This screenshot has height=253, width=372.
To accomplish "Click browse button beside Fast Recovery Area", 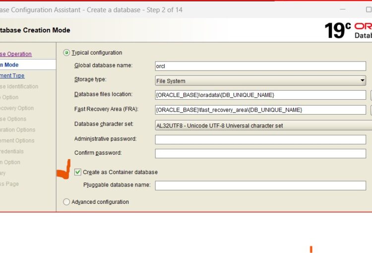I will pyautogui.click(x=371, y=110).
